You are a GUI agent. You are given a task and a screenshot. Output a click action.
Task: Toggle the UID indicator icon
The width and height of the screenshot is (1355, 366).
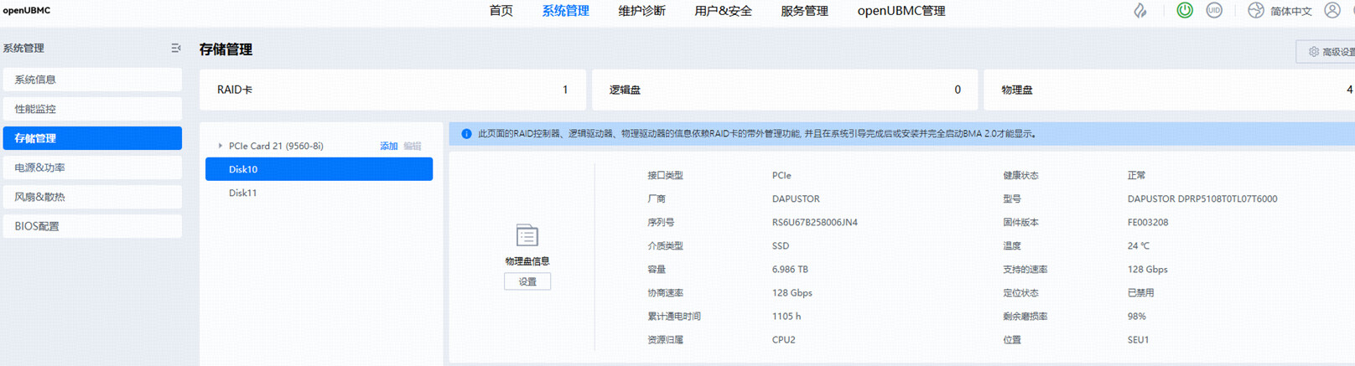(1214, 11)
